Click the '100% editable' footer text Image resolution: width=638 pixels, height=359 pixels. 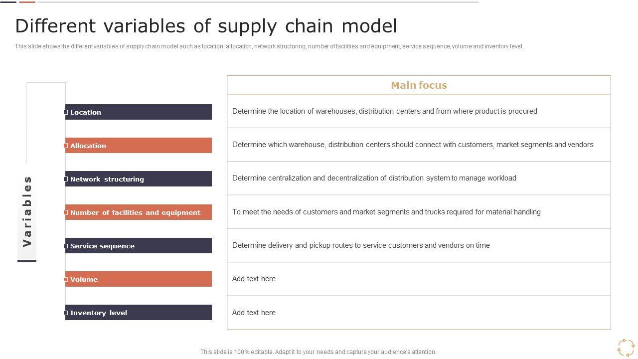[x=318, y=352]
